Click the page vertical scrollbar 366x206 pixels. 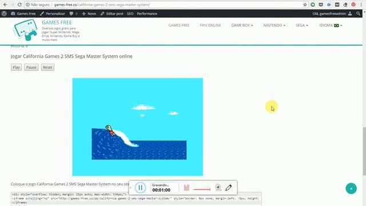[x=364, y=151]
